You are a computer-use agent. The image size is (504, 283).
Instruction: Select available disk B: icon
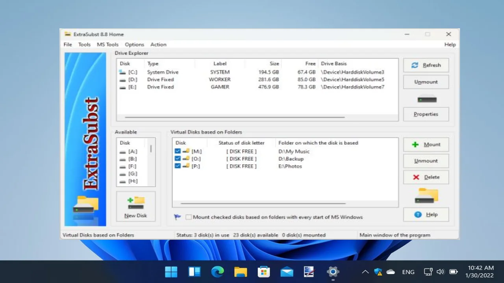[x=123, y=159]
